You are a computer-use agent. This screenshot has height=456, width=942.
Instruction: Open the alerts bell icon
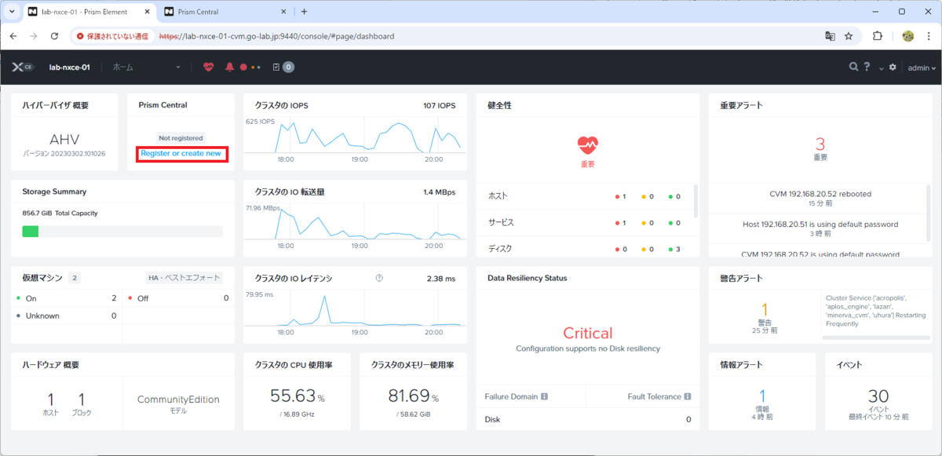click(x=230, y=67)
